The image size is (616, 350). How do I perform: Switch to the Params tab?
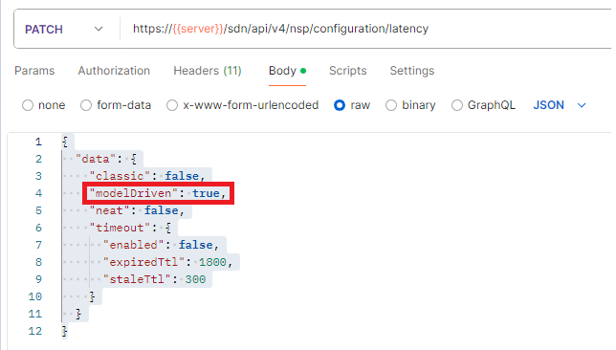tap(34, 71)
